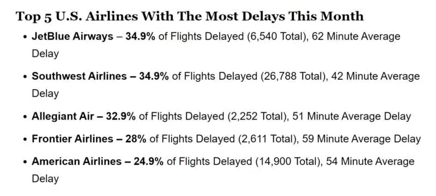Screen dimensions: 436x196
Task: Click the bullet before American Airlines
Action: (25, 162)
